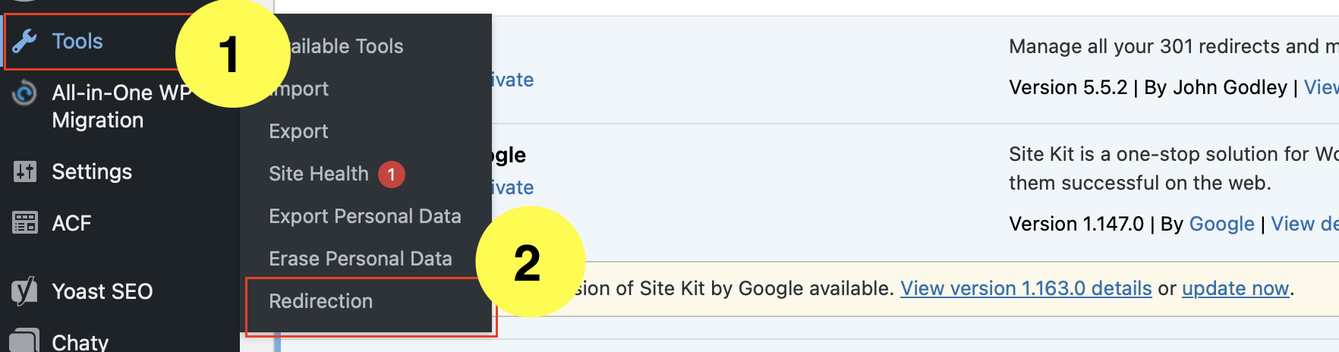The image size is (1339, 352).
Task: Click the Tools wrench icon
Action: [24, 41]
